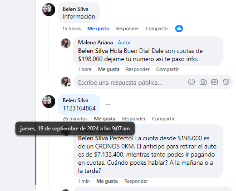Click the blue thumbs-up reaction icon
Viewport: 236px width, 191px height.
tap(179, 29)
